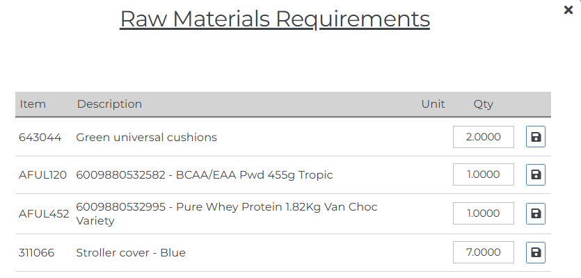Viewport: 581px width, 278px height.
Task: Click the Raw Materials Requirements heading
Action: [x=275, y=19]
